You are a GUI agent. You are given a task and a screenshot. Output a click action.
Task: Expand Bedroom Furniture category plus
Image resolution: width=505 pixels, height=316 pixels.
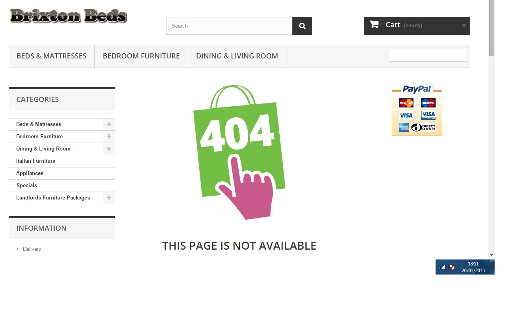(109, 136)
